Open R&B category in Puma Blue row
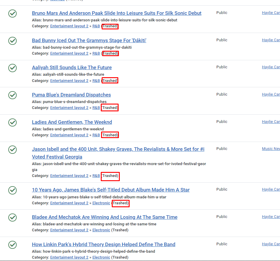 pyautogui.click(x=96, y=108)
